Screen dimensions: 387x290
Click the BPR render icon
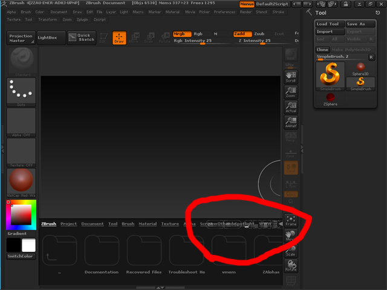coord(291,54)
